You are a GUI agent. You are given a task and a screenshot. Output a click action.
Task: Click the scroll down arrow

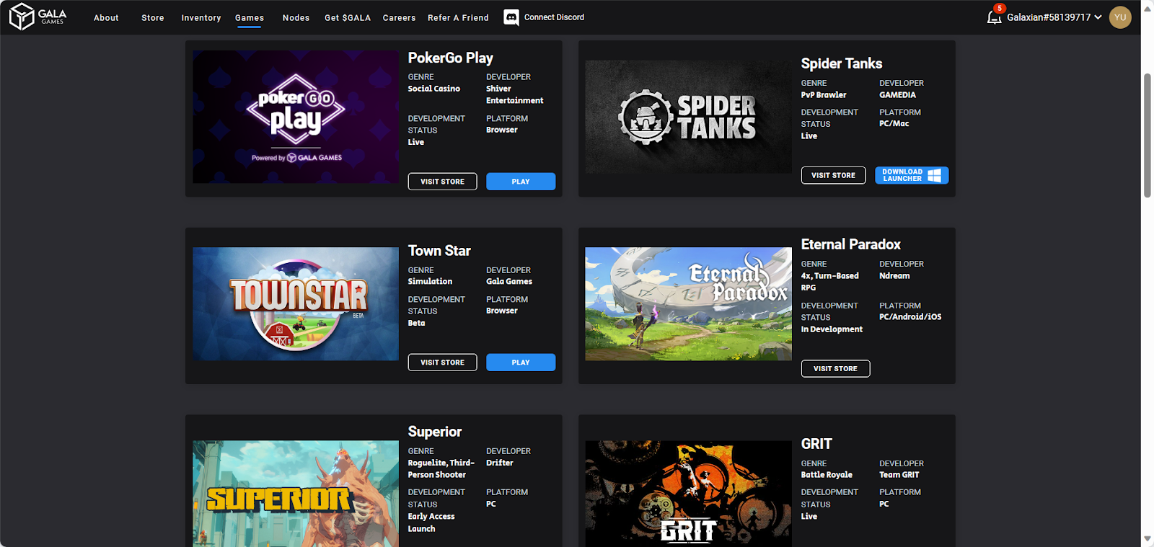tap(1147, 538)
